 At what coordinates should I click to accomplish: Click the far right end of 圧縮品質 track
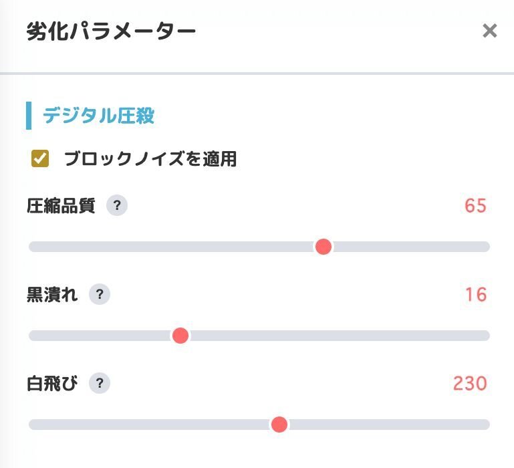486,247
